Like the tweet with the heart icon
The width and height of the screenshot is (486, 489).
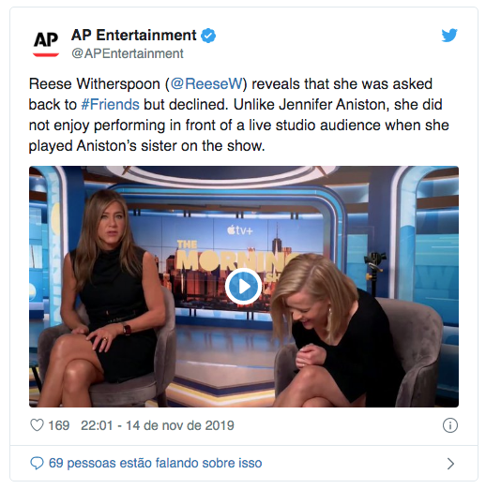(x=37, y=425)
